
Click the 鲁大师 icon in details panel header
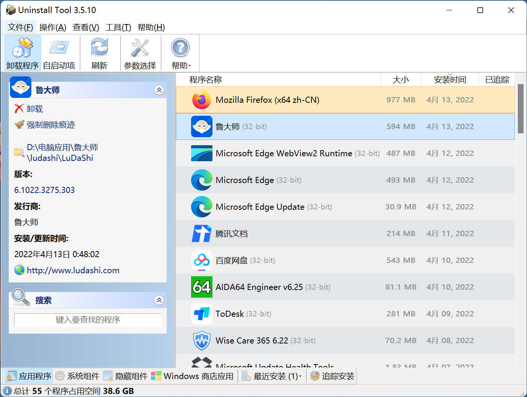tap(21, 87)
